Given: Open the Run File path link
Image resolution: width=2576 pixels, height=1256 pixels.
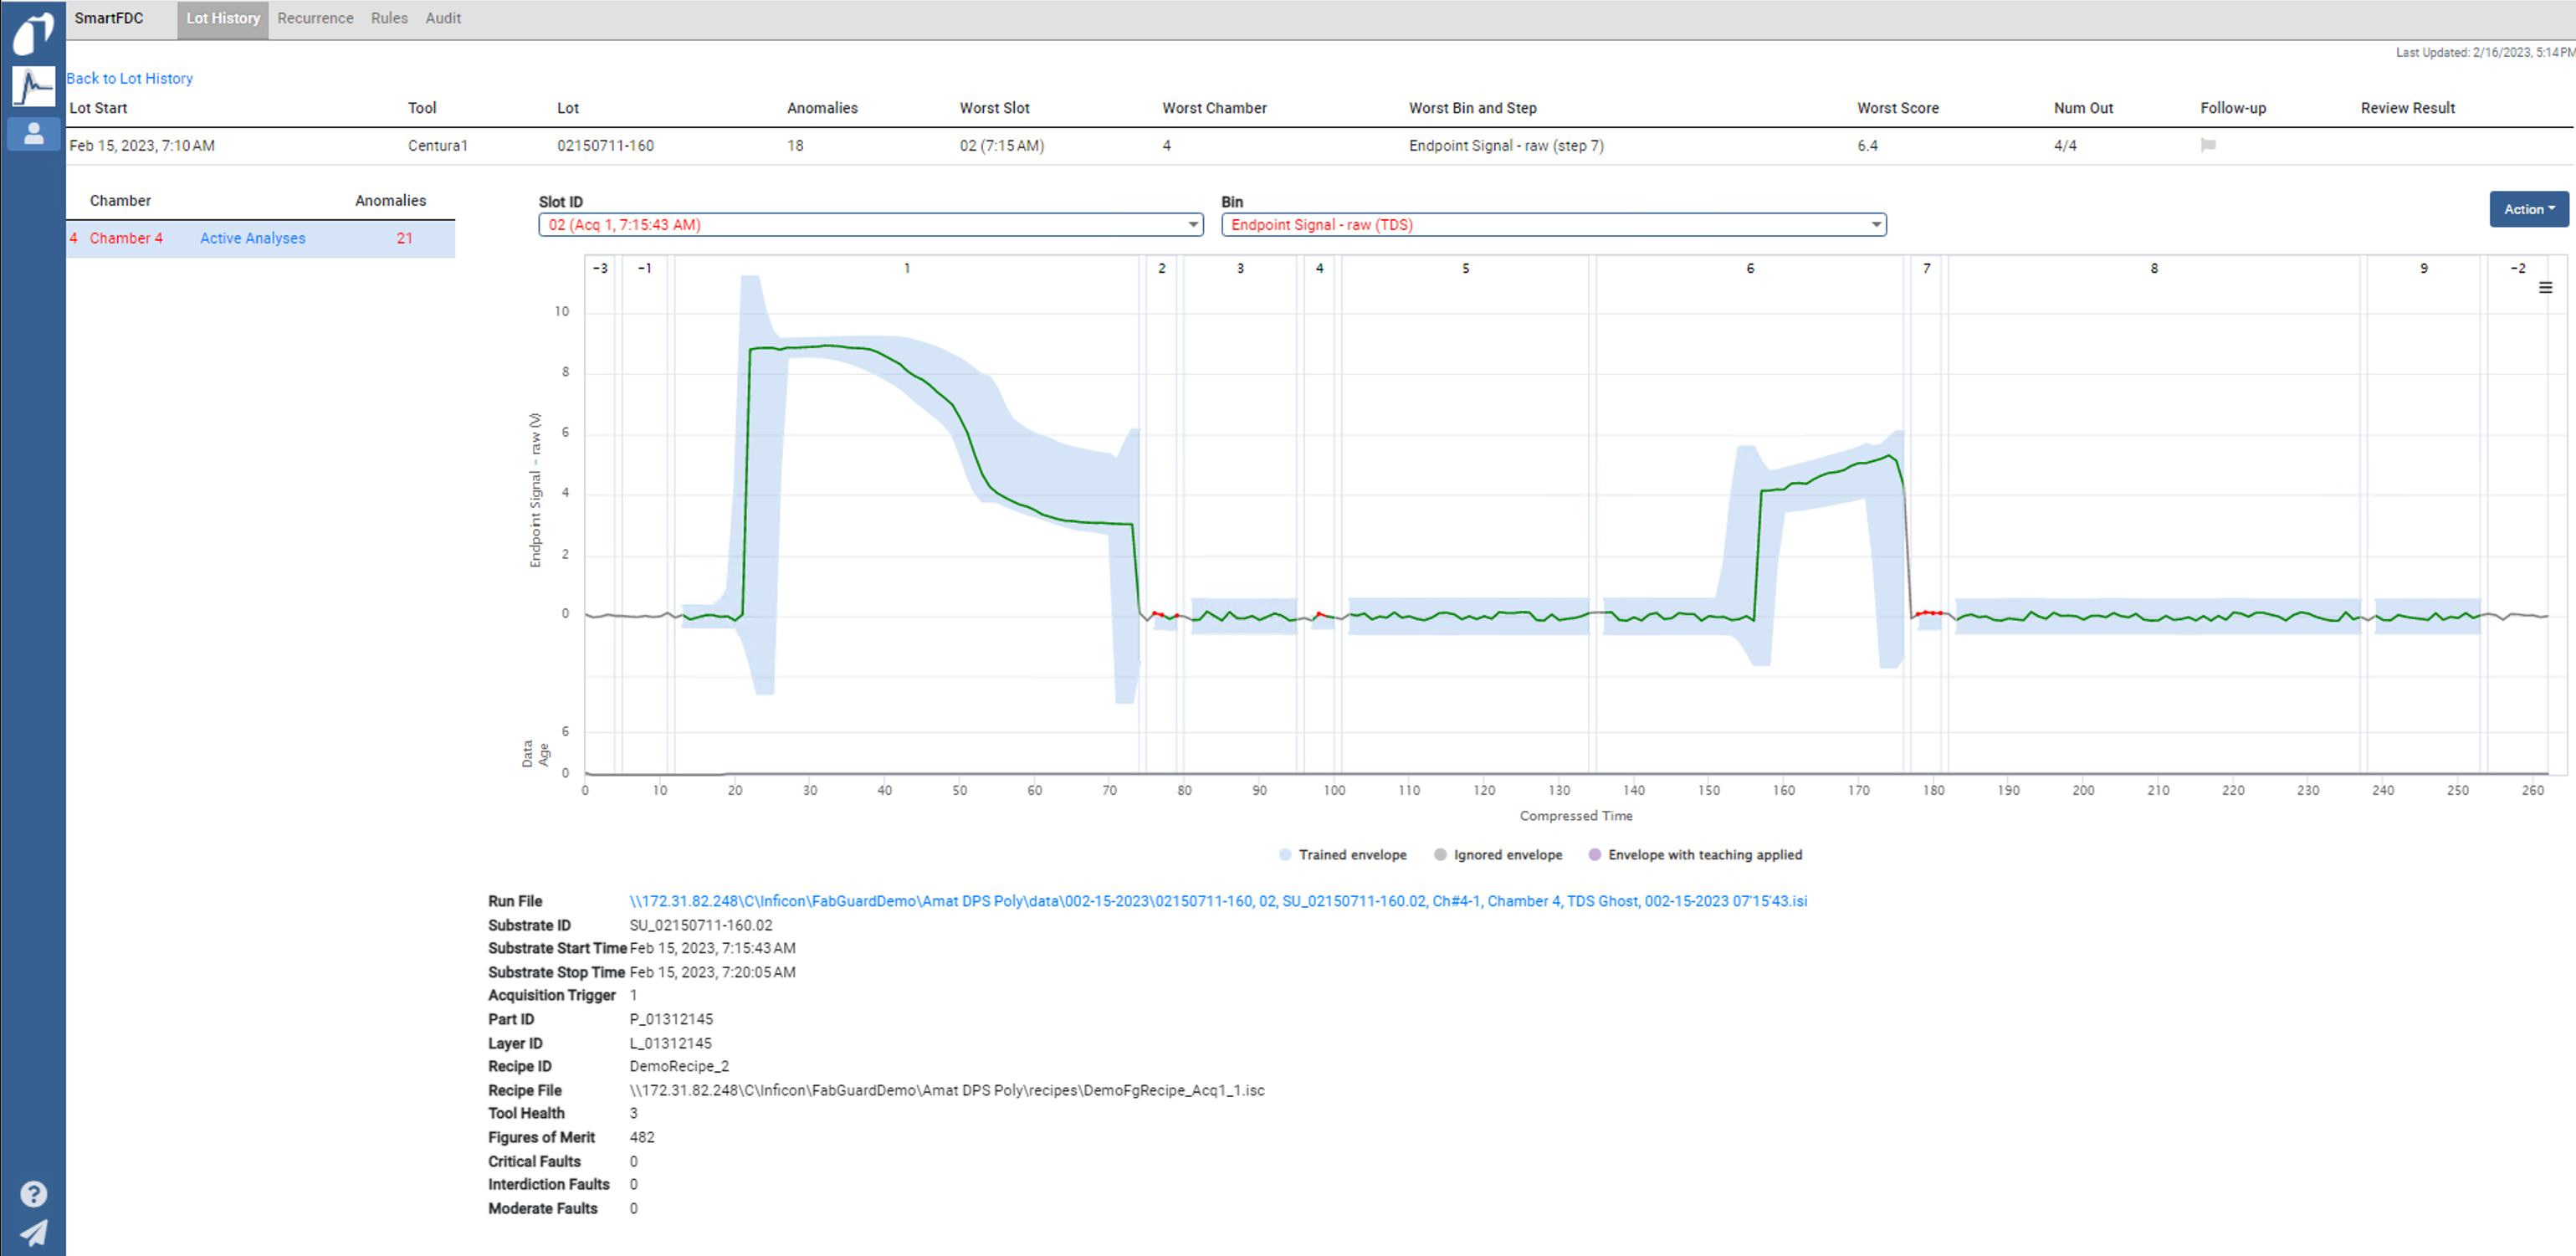Looking at the screenshot, I should tap(1217, 901).
